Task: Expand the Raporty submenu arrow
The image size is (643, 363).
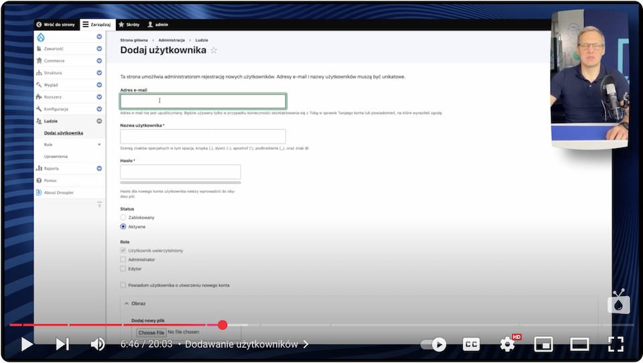Action: tap(99, 168)
